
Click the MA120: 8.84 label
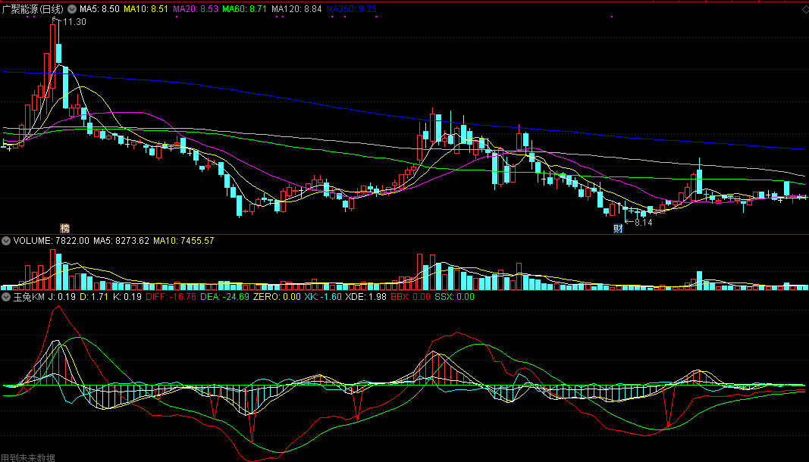tap(296, 9)
